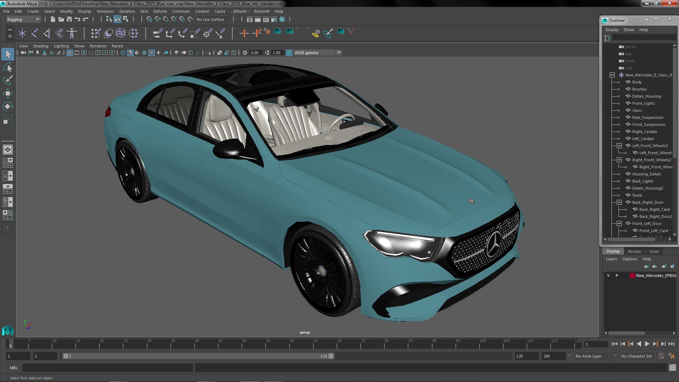The image size is (679, 382).
Task: Toggle use all lights button
Action: tap(158, 53)
